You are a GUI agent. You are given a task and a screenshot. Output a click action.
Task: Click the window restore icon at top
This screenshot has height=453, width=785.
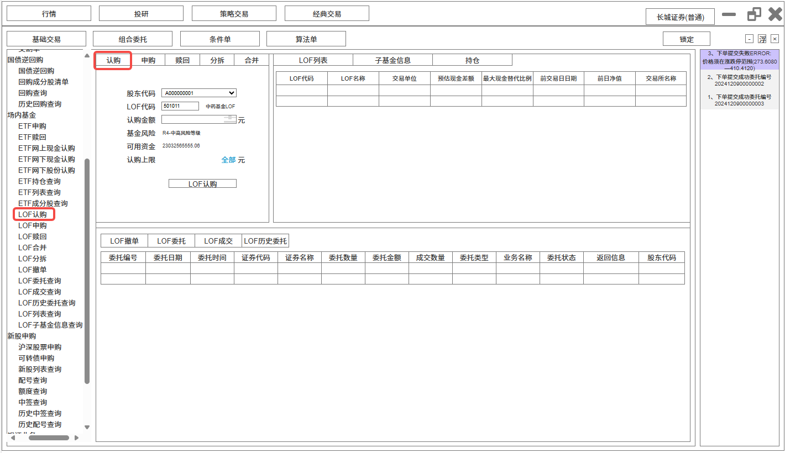point(754,14)
